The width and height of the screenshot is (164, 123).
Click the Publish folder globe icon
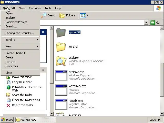tap(8, 87)
